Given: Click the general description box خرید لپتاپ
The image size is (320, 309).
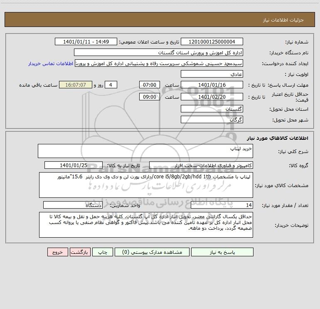Looking at the screenshot, I should pyautogui.click(x=145, y=151).
